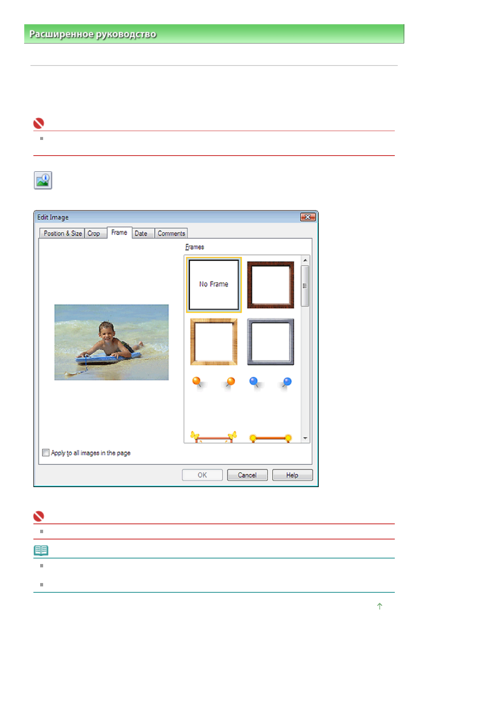Pick the light wood frame
The width and height of the screenshot is (503, 712).
[x=213, y=342]
